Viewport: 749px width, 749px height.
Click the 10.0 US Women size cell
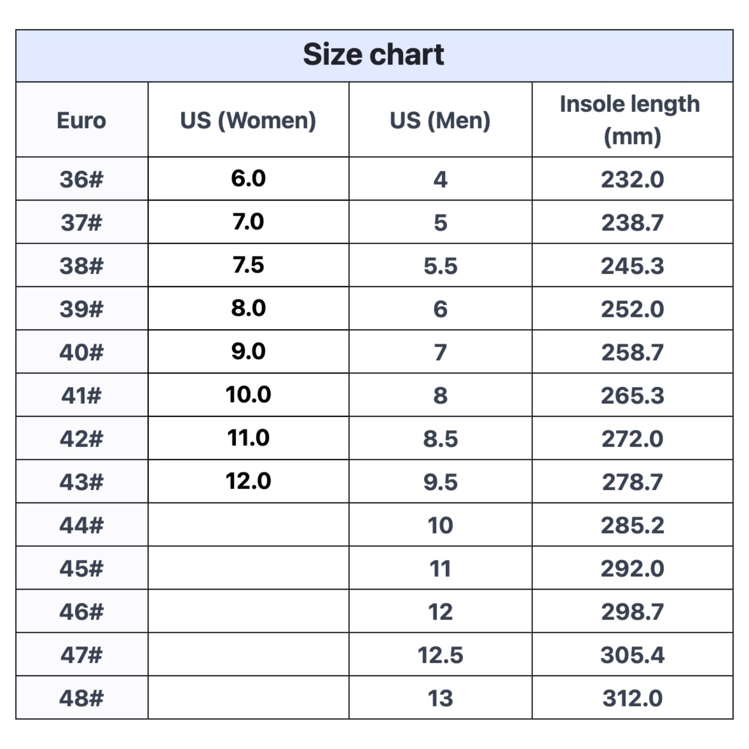point(248,395)
